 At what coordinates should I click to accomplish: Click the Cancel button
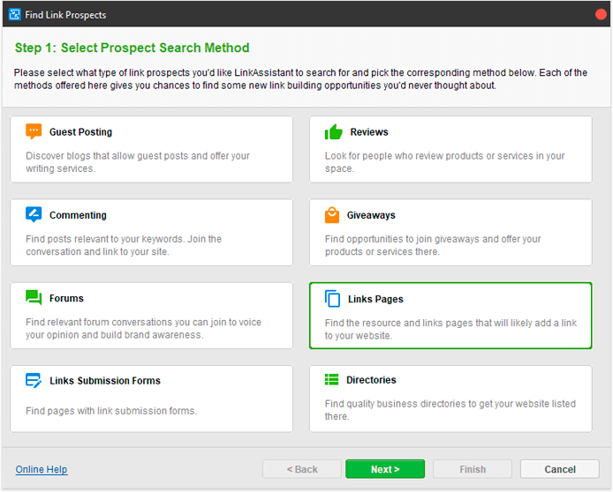coord(560,469)
